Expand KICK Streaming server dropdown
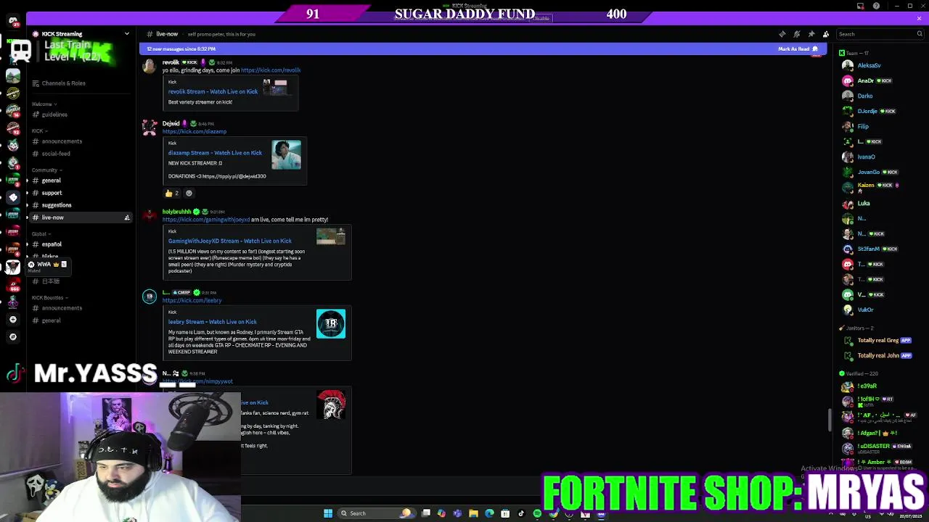This screenshot has width=929, height=522. [x=127, y=34]
